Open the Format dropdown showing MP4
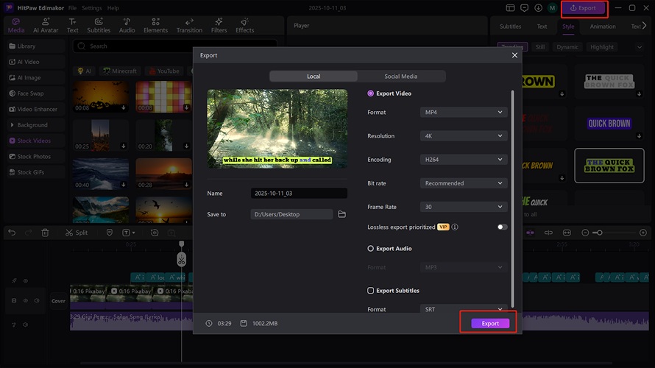This screenshot has height=368, width=655. point(464,113)
